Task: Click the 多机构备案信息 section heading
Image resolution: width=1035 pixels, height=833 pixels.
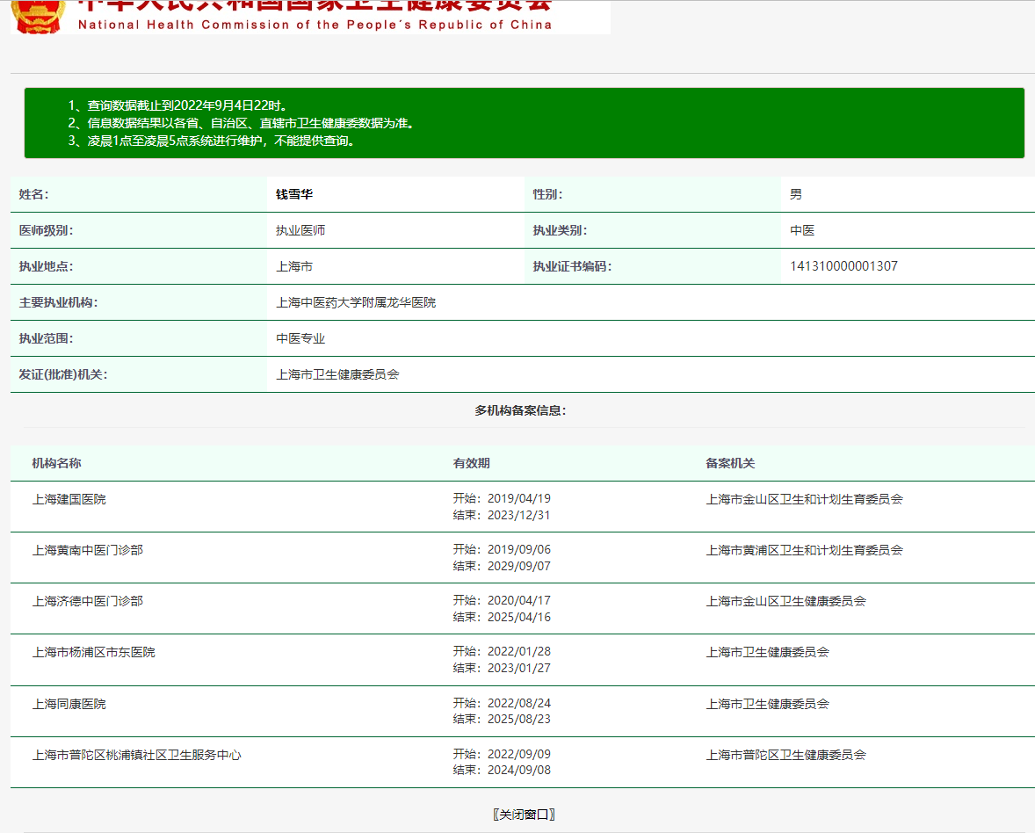Action: 521,410
